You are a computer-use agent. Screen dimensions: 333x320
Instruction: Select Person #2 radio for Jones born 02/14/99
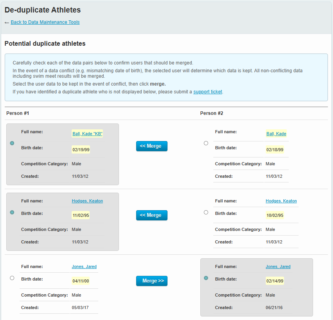pyautogui.click(x=206, y=278)
